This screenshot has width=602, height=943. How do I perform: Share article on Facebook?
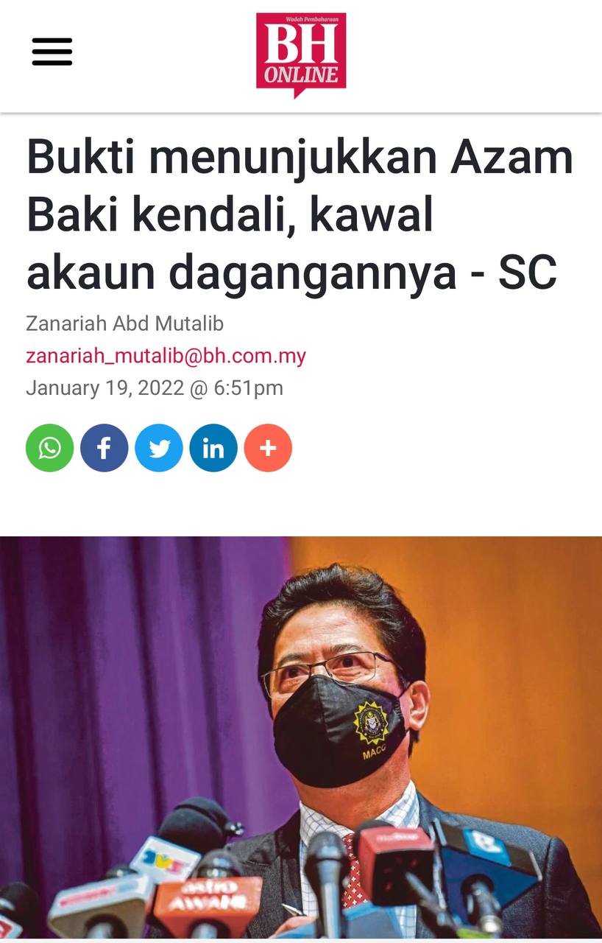coord(105,448)
